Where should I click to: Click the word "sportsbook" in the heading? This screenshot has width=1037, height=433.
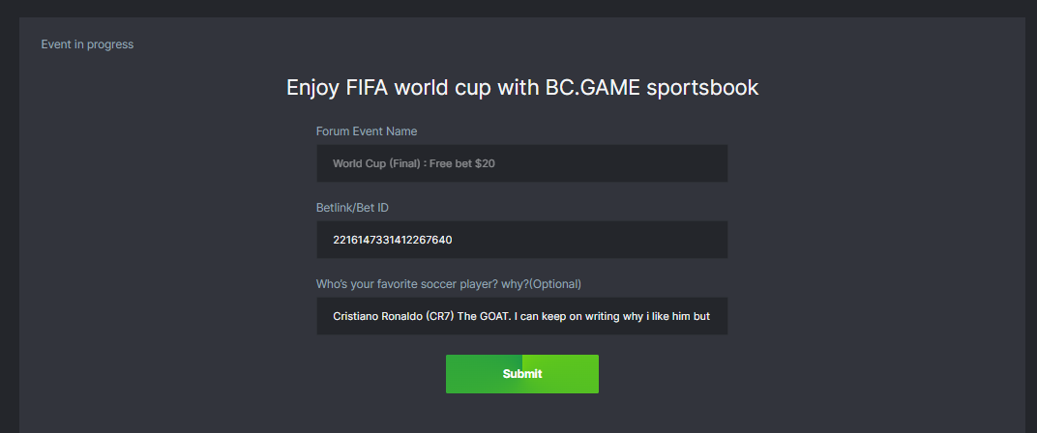[x=702, y=88]
